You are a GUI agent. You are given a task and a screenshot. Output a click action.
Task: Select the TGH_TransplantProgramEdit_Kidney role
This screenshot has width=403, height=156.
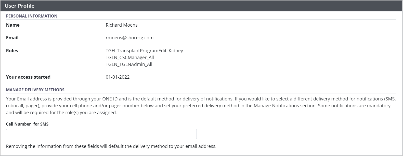coord(144,51)
